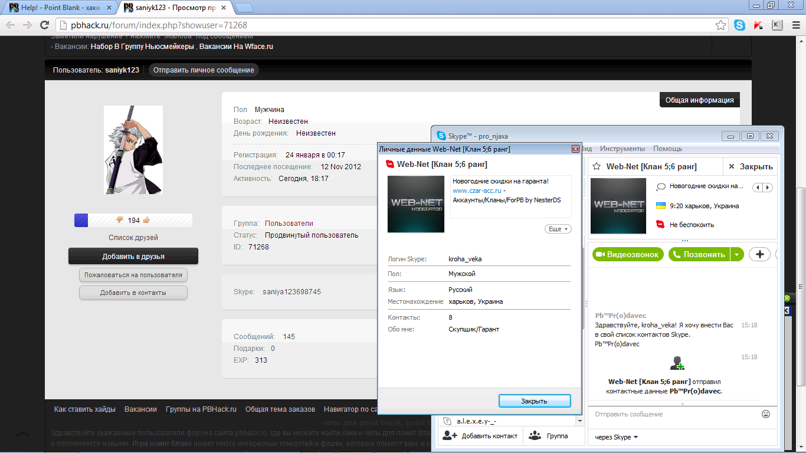Click Пожаловаться на пользователя button

coord(133,275)
